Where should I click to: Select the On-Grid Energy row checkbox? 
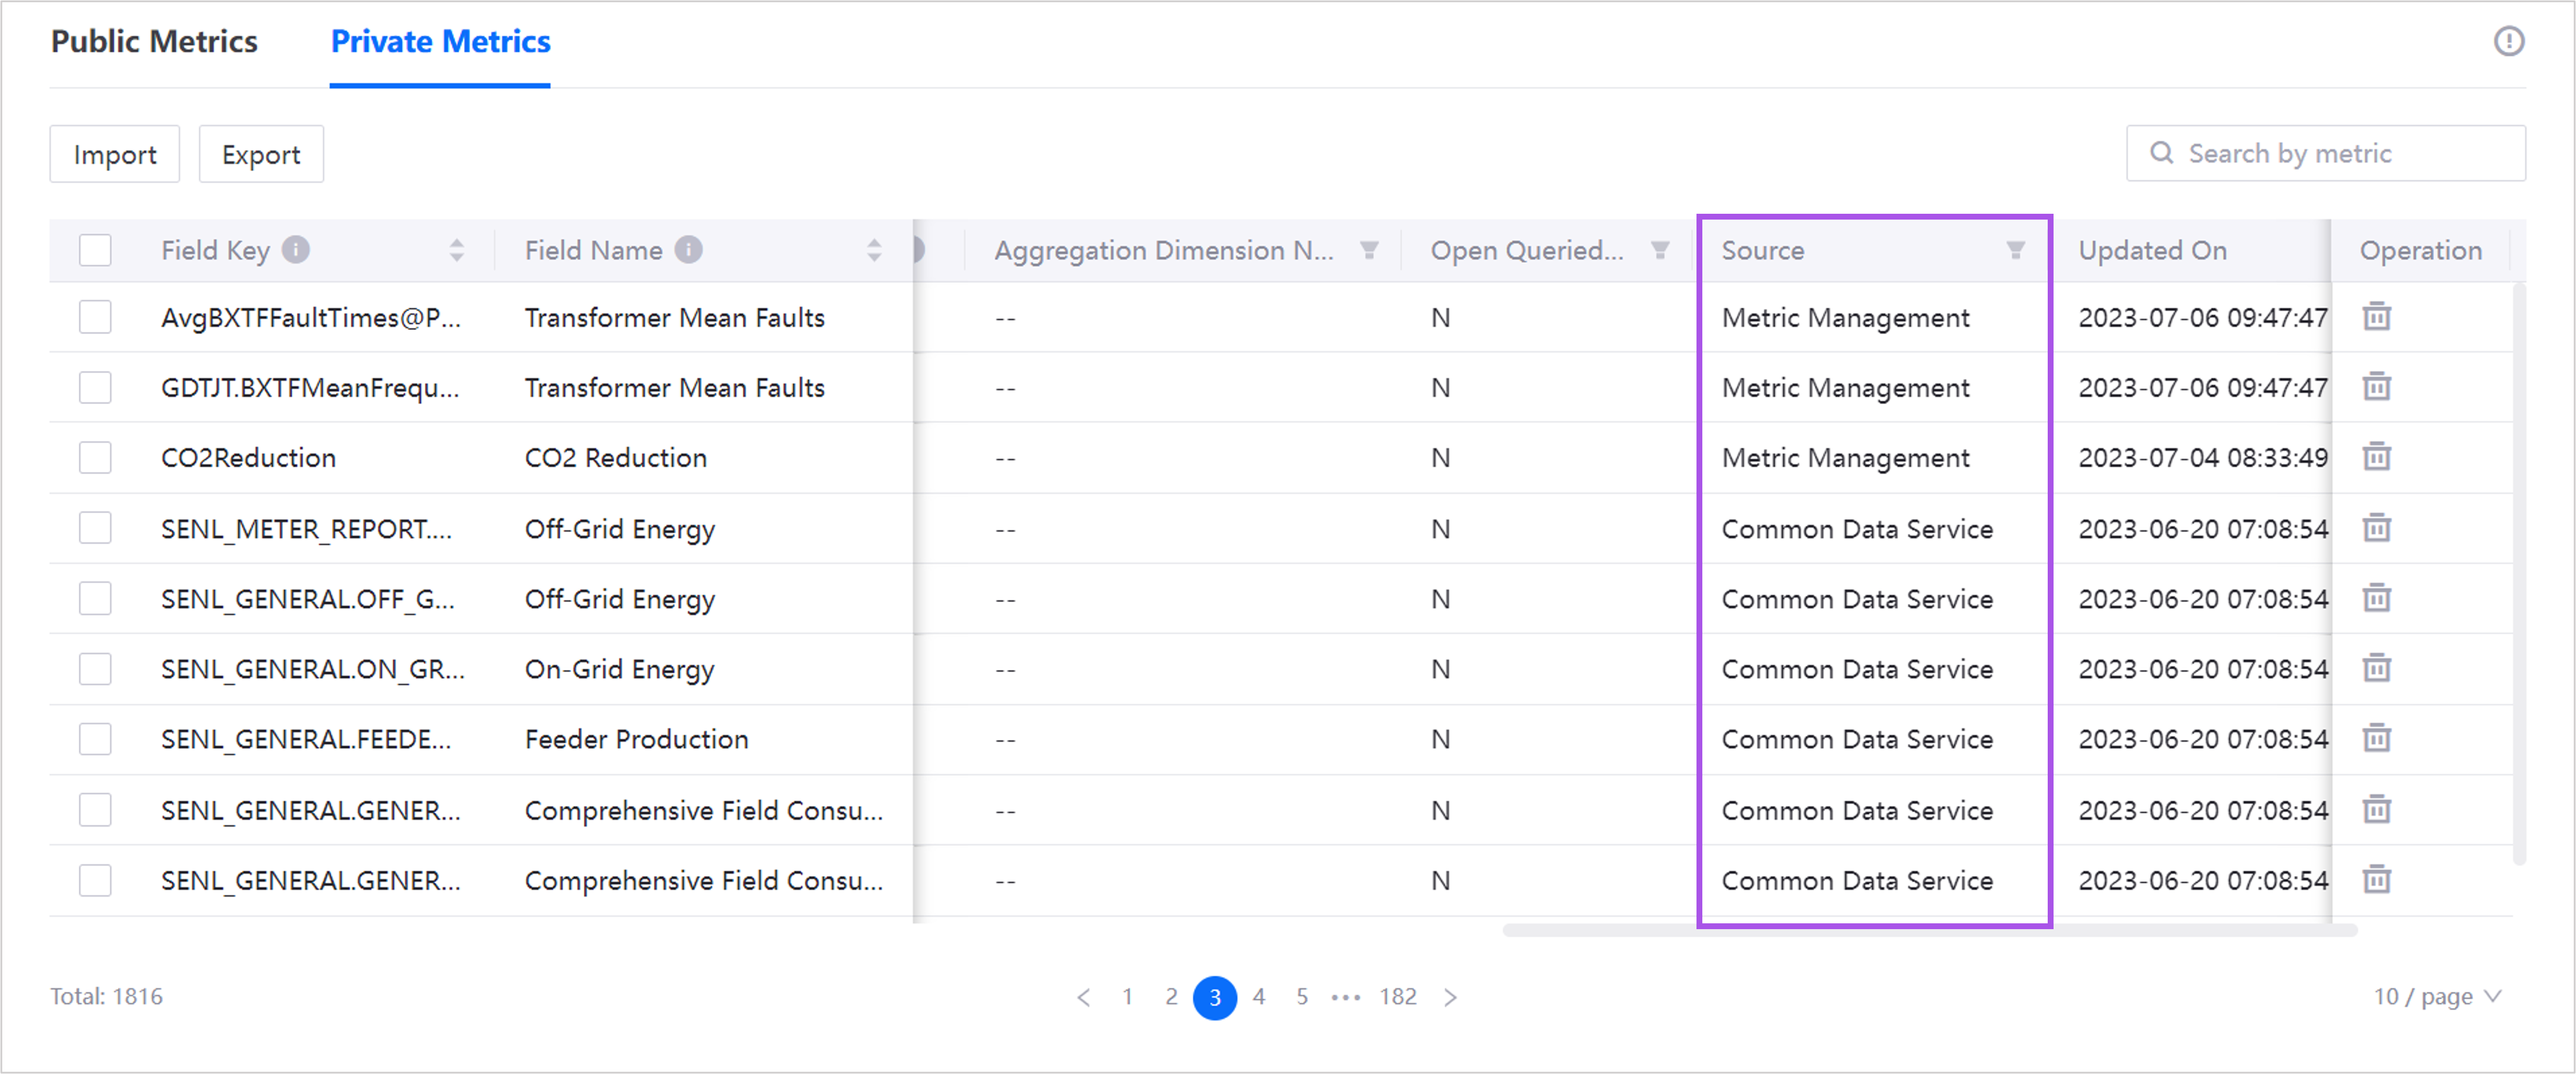(95, 668)
